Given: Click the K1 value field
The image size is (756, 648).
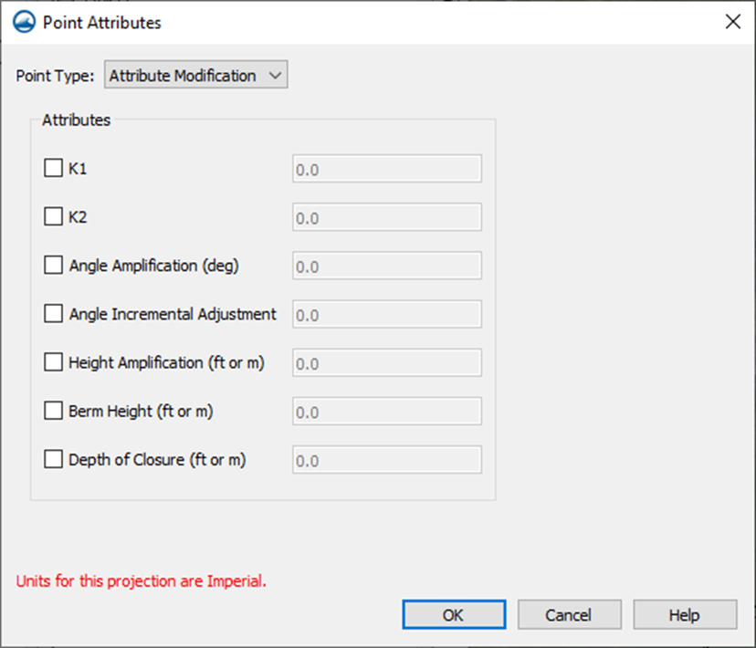Looking at the screenshot, I should coord(387,169).
